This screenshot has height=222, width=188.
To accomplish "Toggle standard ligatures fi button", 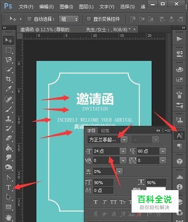I will (96, 214).
